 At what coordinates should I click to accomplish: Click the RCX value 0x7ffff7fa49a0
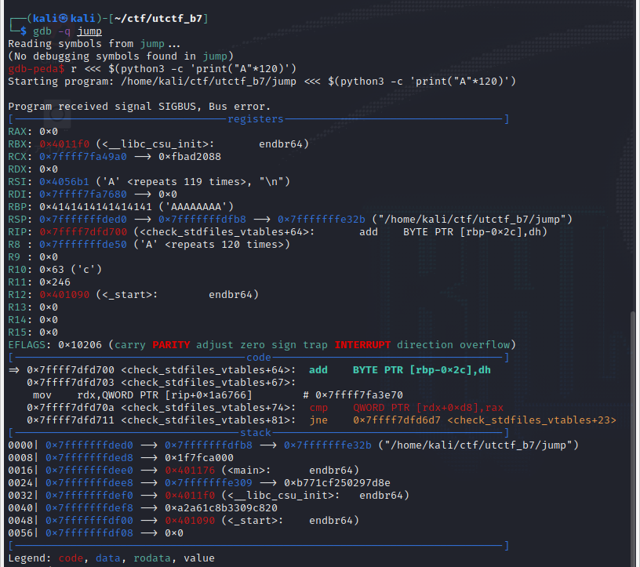click(x=83, y=157)
